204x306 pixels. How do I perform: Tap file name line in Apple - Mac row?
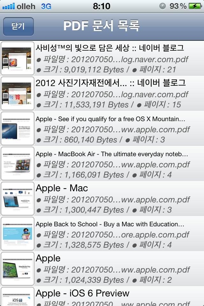click(x=113, y=200)
